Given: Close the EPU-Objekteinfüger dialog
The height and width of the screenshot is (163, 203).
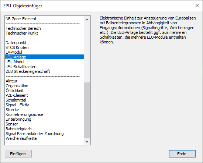Looking at the screenshot, I should (197, 6).
